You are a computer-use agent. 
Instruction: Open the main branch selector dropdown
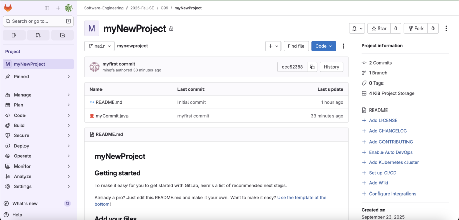(99, 46)
